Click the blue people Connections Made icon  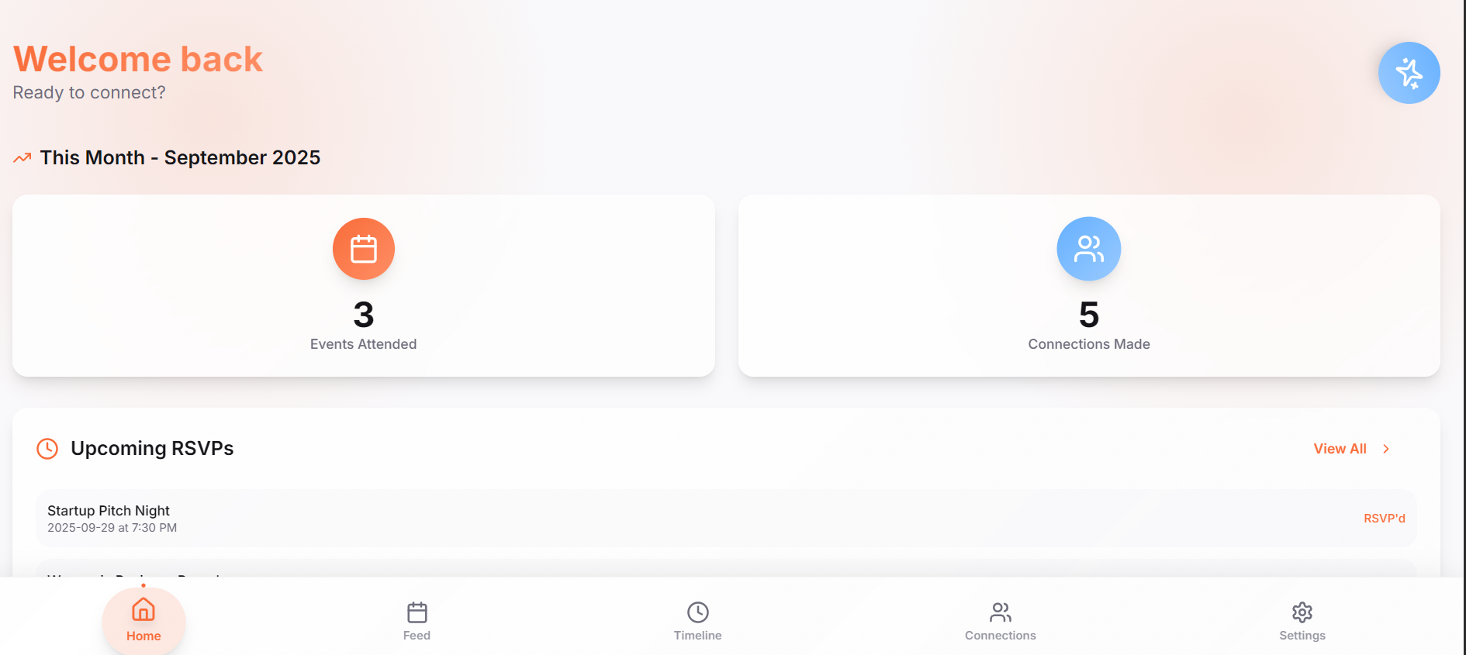click(x=1088, y=249)
